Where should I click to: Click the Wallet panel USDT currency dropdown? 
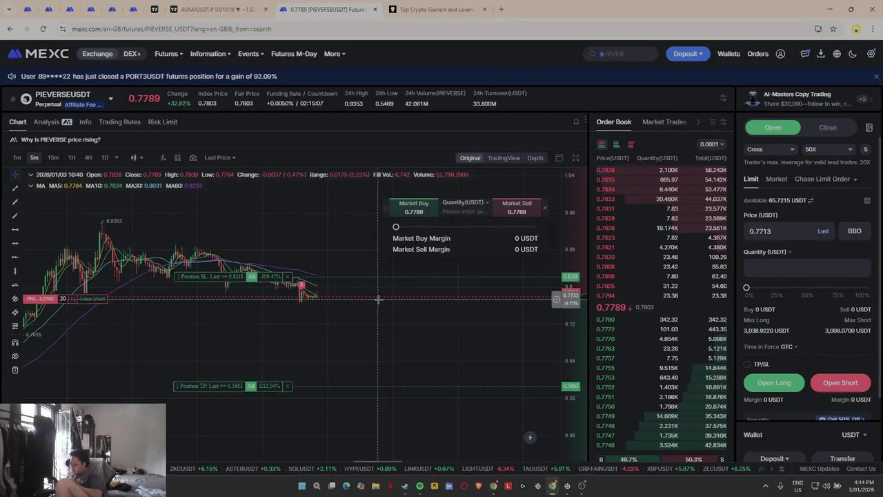click(854, 435)
